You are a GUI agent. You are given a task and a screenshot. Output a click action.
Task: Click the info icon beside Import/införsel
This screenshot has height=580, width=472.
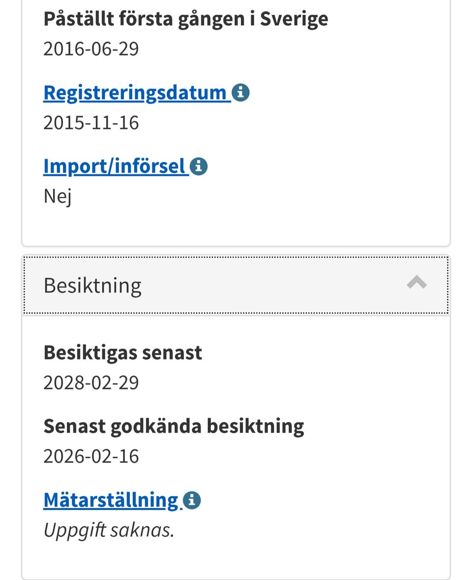pos(199,166)
